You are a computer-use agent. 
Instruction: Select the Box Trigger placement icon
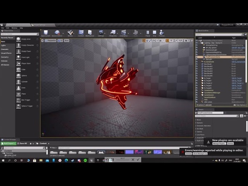coord(19,100)
